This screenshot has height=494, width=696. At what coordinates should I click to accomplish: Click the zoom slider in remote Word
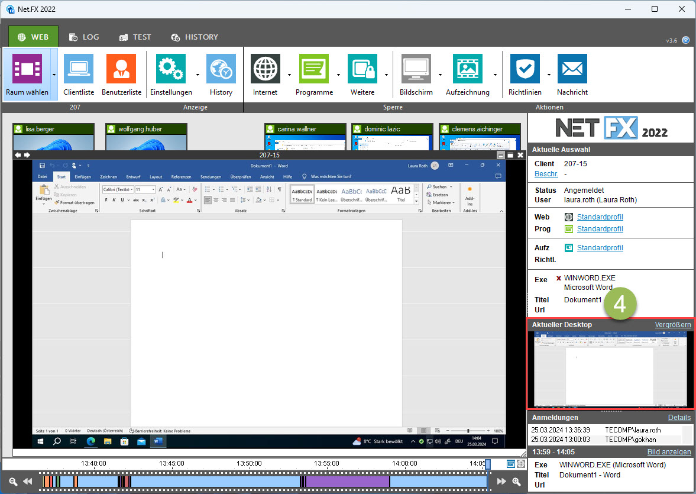click(468, 431)
